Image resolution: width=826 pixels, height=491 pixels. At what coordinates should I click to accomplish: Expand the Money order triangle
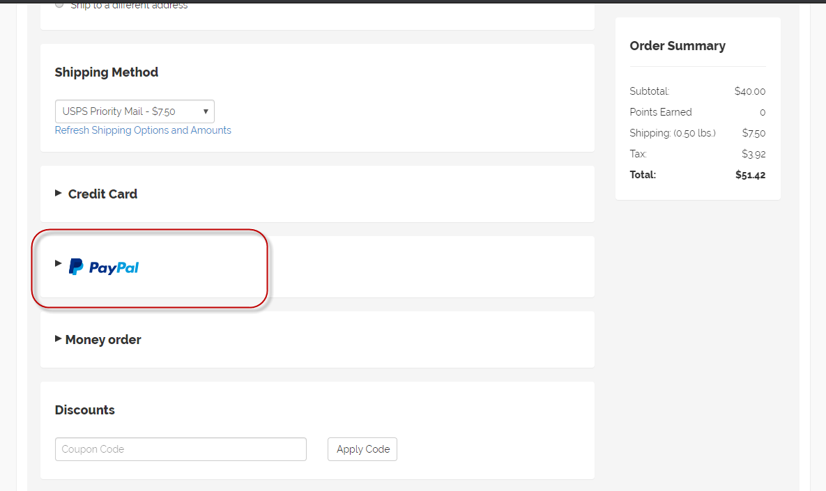59,338
